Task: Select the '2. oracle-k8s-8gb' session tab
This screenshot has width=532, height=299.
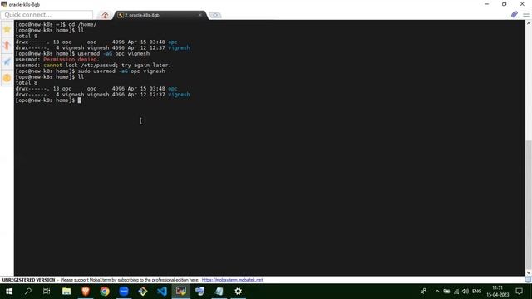Action: pyautogui.click(x=160, y=15)
